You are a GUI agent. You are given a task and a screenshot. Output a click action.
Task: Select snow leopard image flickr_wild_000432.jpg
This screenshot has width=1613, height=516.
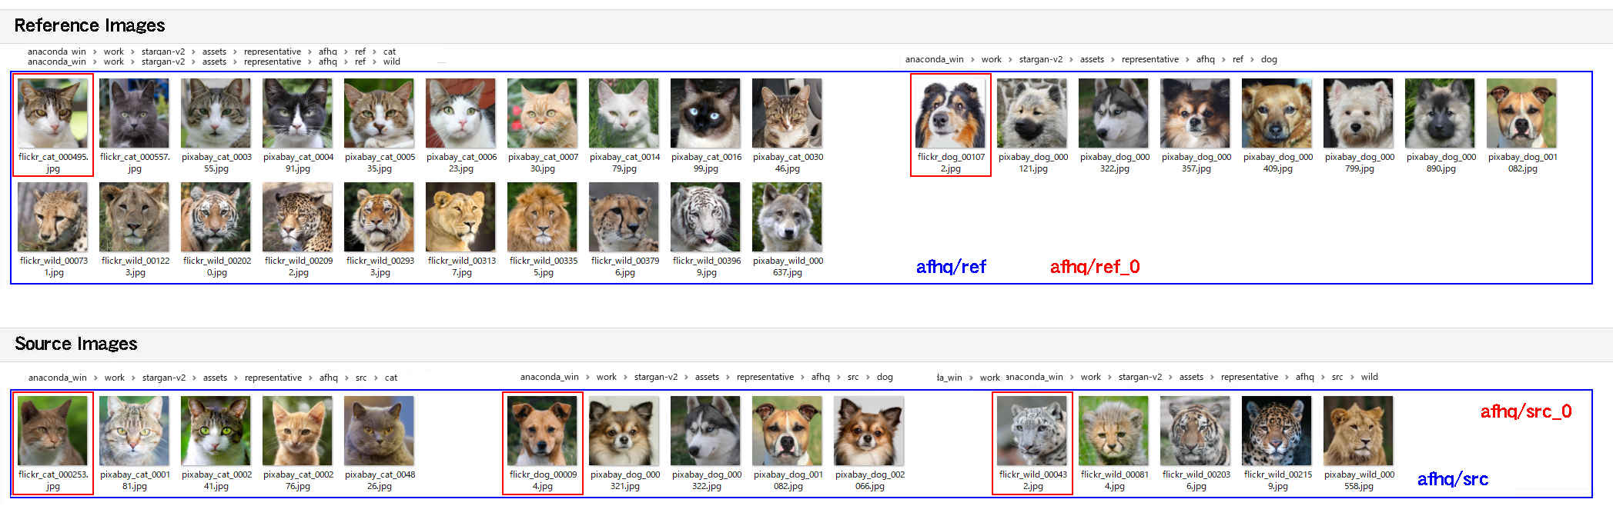pyautogui.click(x=1032, y=431)
